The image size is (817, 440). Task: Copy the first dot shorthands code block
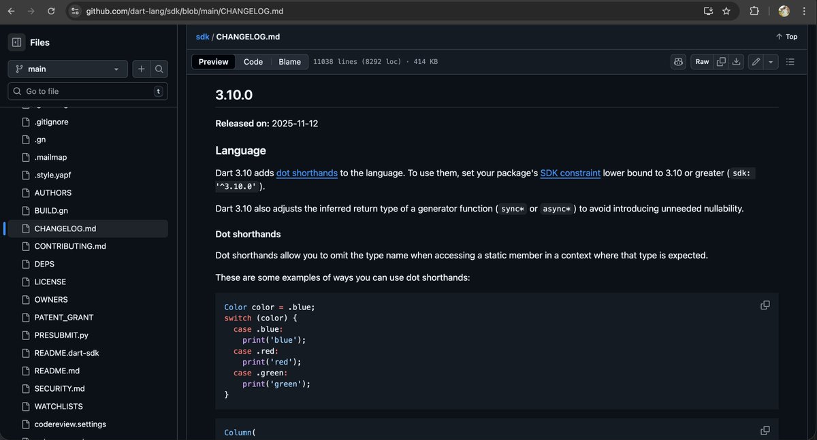point(765,305)
